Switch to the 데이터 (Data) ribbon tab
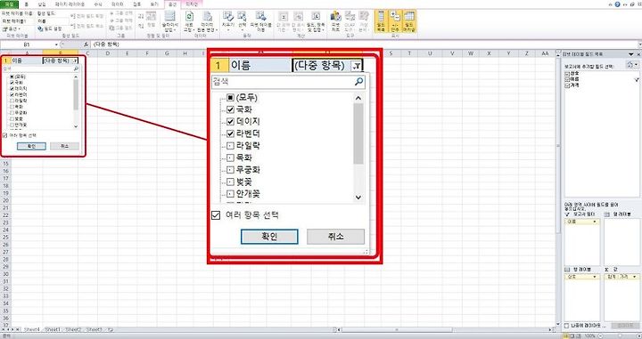The image size is (642, 339). (118, 4)
